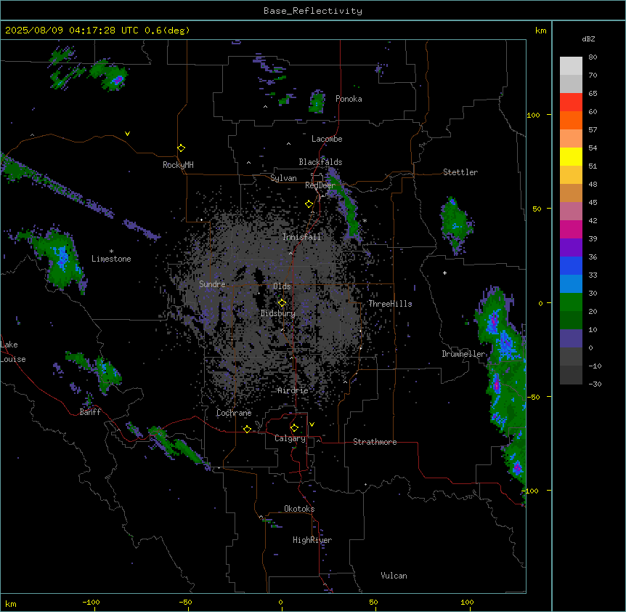Click the yellow diamond marker above Calgary
The image size is (626, 612).
[295, 428]
